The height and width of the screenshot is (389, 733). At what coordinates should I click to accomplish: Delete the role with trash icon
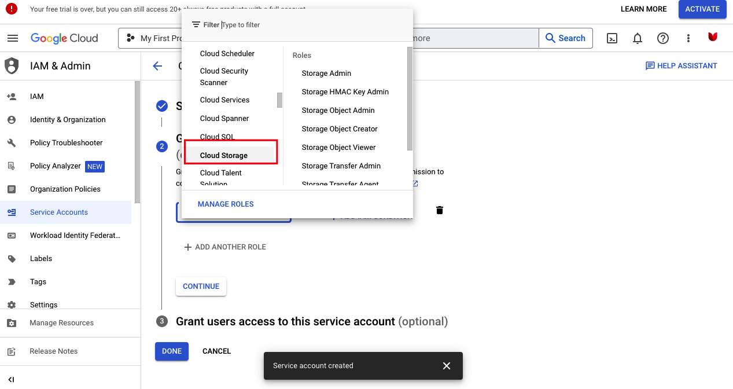[440, 210]
